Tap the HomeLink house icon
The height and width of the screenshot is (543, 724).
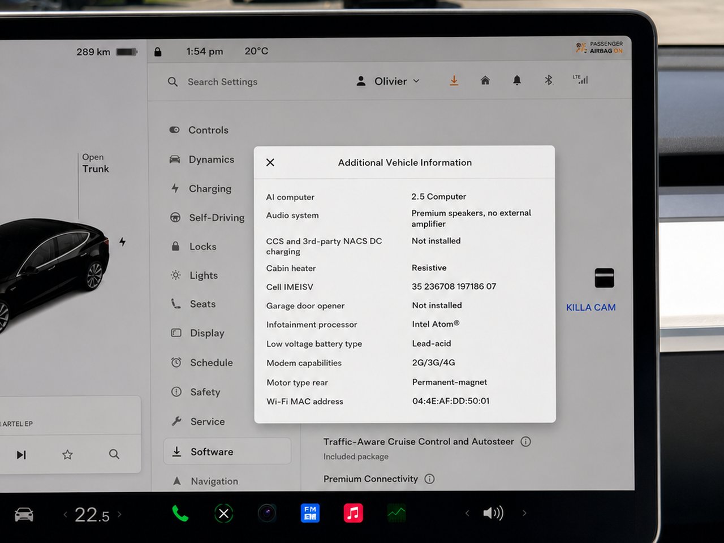[485, 80]
